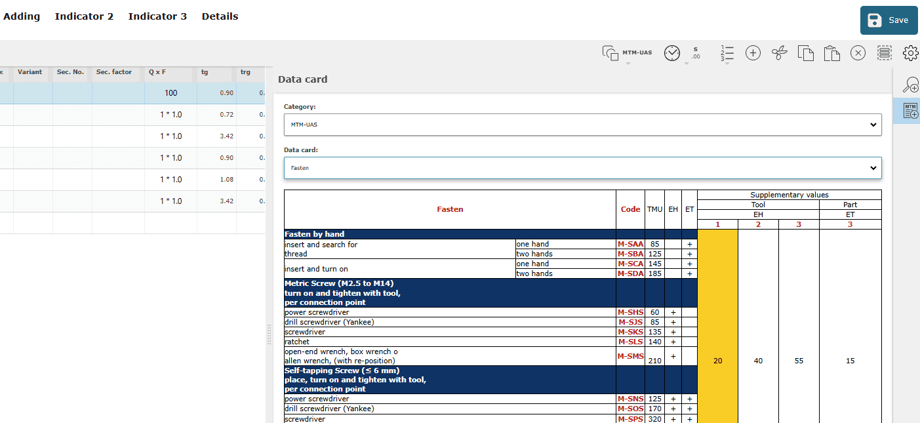Click the add (plus circle) toolbar icon
920x423 pixels.
click(x=753, y=54)
